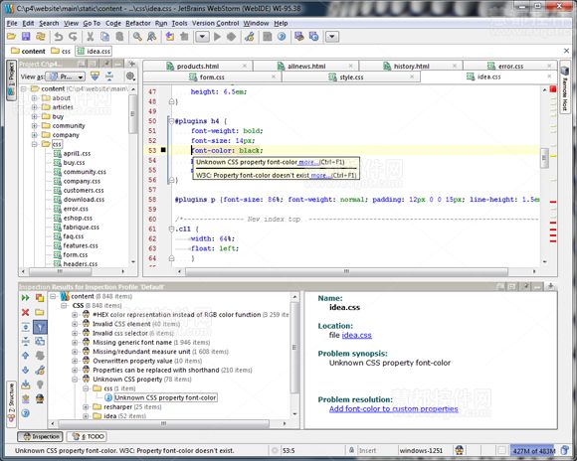
Task: Click the red error indicator square
Action: [553, 89]
